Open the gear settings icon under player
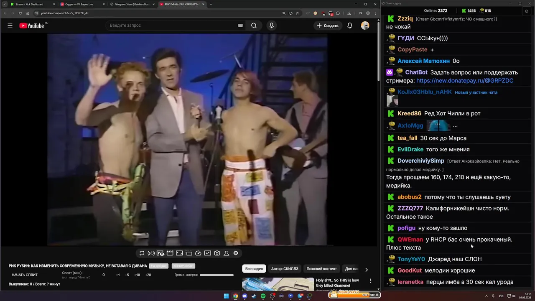Viewport: 535px width, 301px height. 236,253
